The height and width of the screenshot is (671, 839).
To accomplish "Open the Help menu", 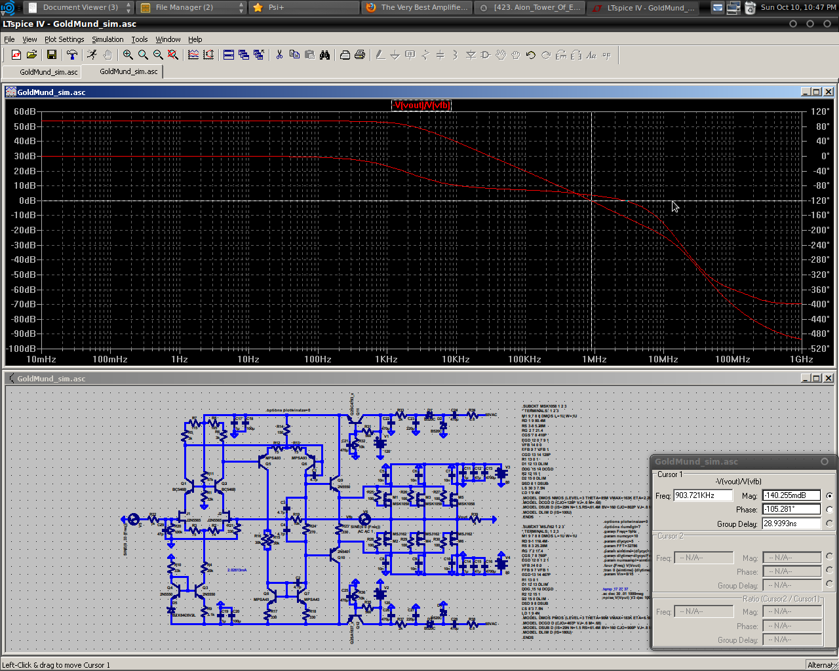I will point(195,39).
